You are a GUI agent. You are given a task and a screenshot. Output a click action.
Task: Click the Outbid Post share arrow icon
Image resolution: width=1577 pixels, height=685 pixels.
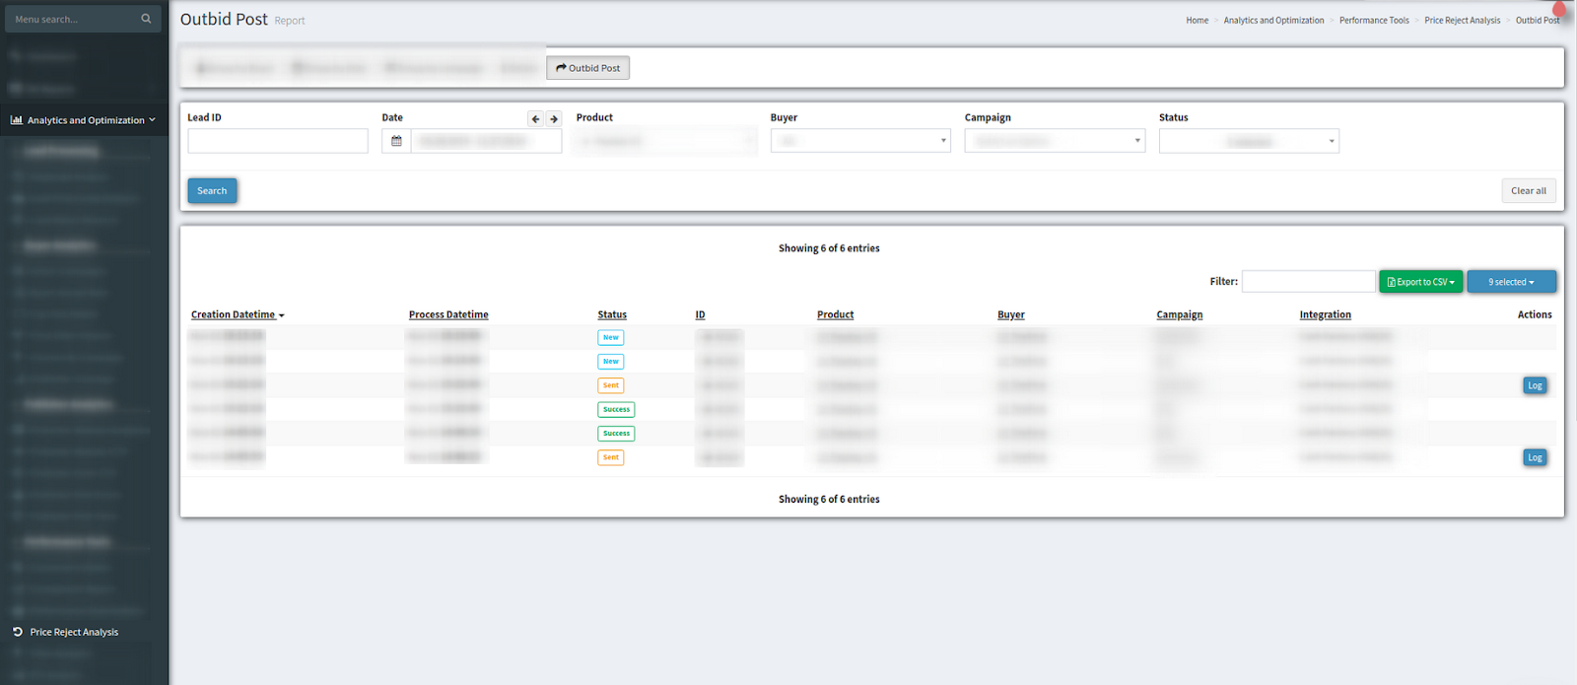(561, 68)
